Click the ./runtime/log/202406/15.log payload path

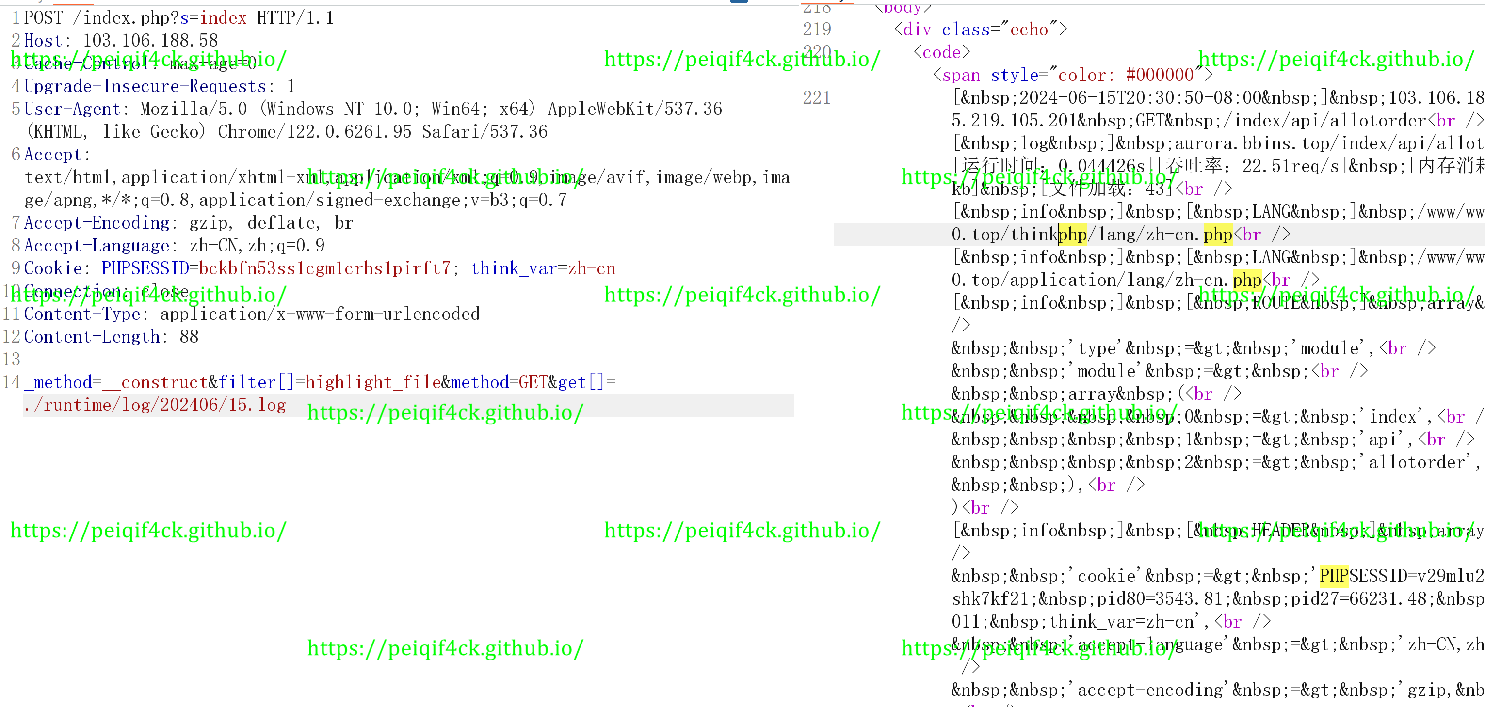155,405
